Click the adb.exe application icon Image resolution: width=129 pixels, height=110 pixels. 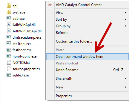pyautogui.click(x=9, y=18)
